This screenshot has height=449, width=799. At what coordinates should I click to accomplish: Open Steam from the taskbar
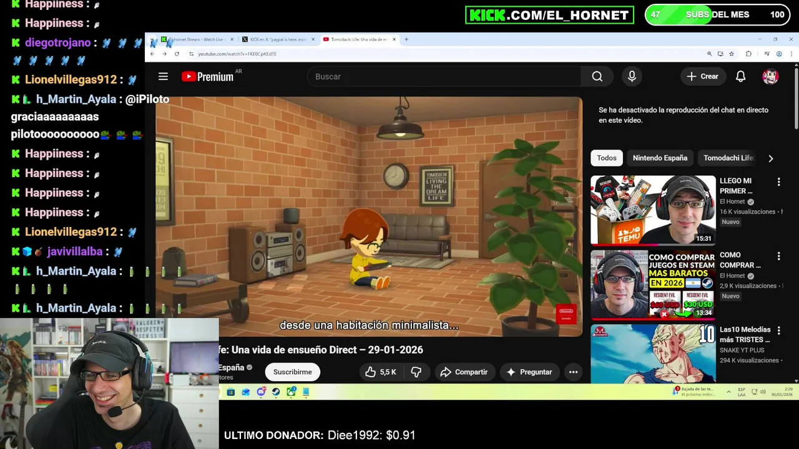[276, 392]
